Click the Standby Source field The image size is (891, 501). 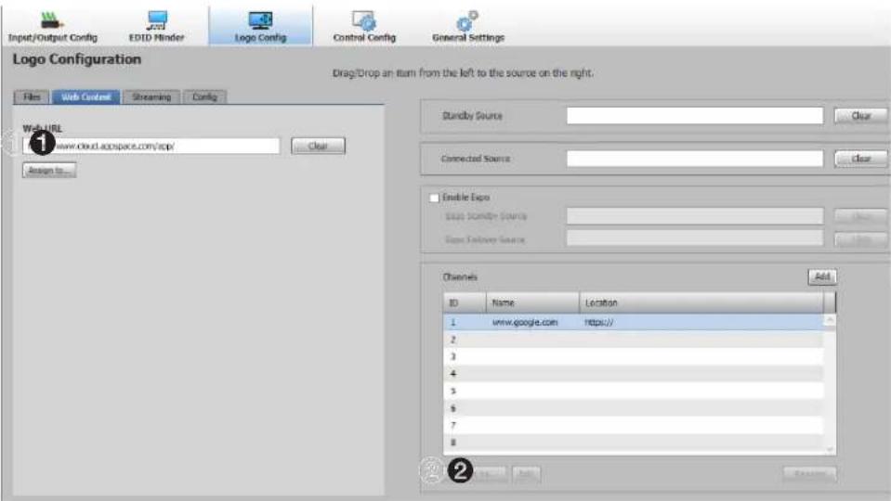click(x=694, y=116)
